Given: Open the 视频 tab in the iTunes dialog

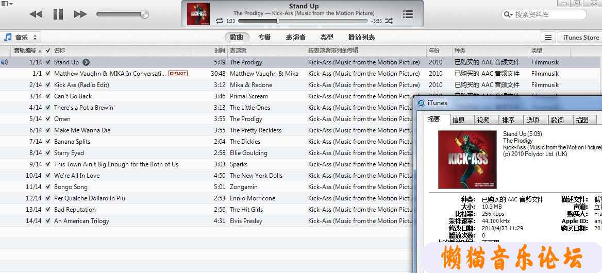Looking at the screenshot, I should coord(487,120).
